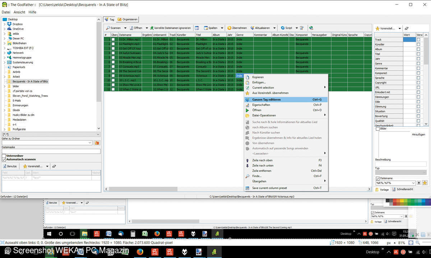431x258 pixels.
Task: Click Firefox icon in bottom taskbar
Action: (x=140, y=252)
